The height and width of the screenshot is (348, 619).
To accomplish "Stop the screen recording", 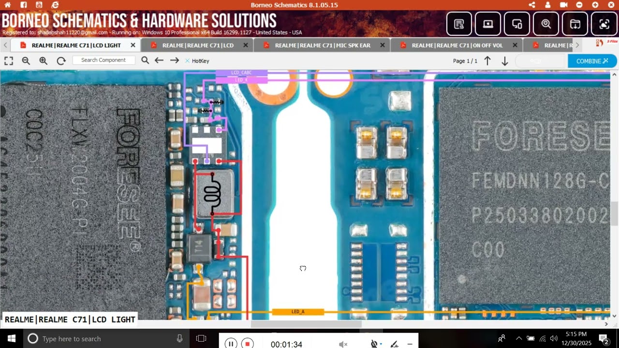I will point(247,344).
